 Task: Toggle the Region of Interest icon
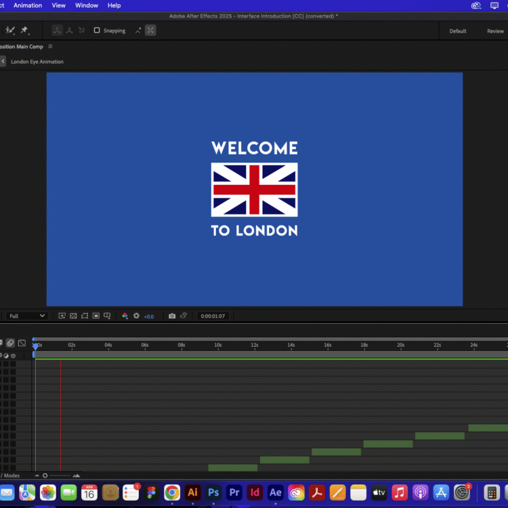[96, 316]
